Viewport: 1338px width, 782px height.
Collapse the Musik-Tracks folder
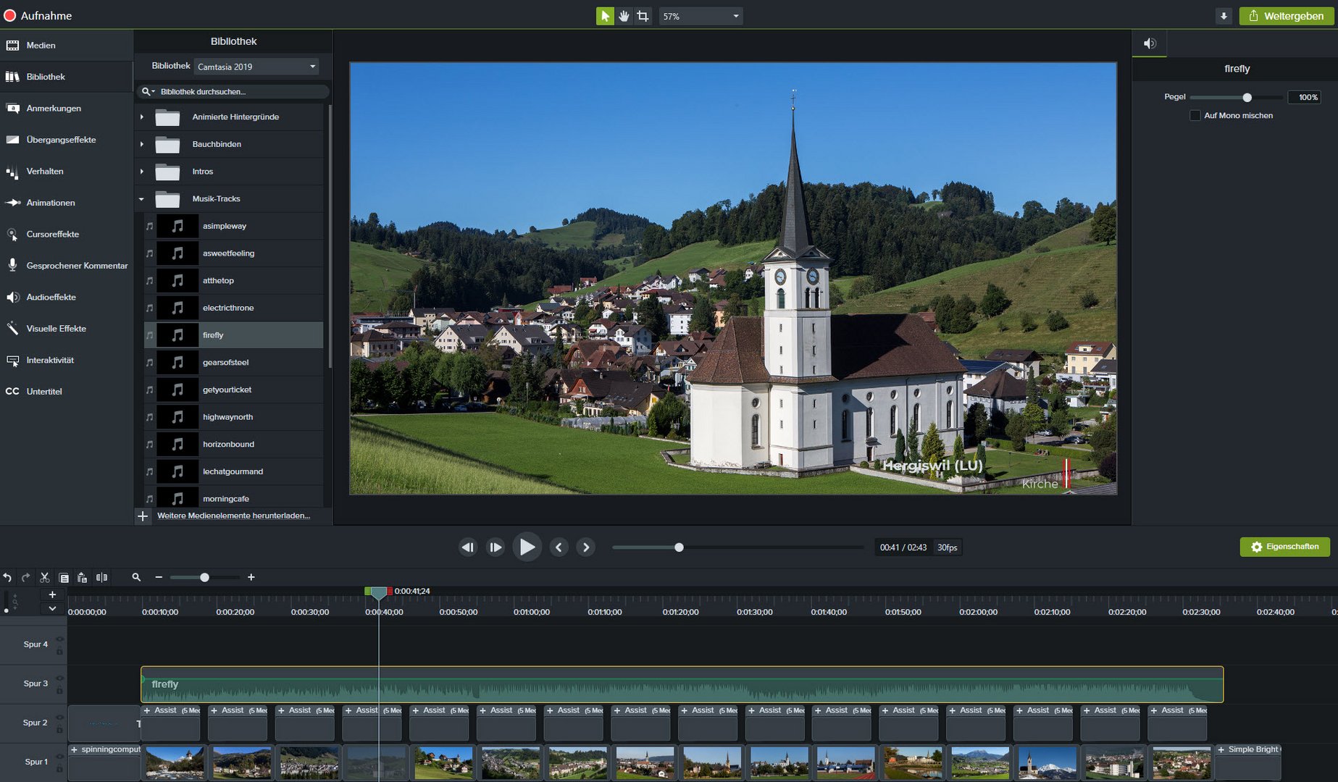pos(142,198)
